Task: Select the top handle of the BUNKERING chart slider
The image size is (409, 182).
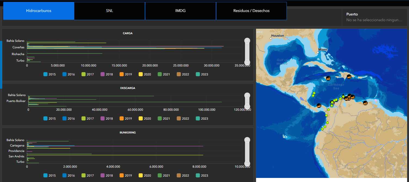Action: click(247, 140)
